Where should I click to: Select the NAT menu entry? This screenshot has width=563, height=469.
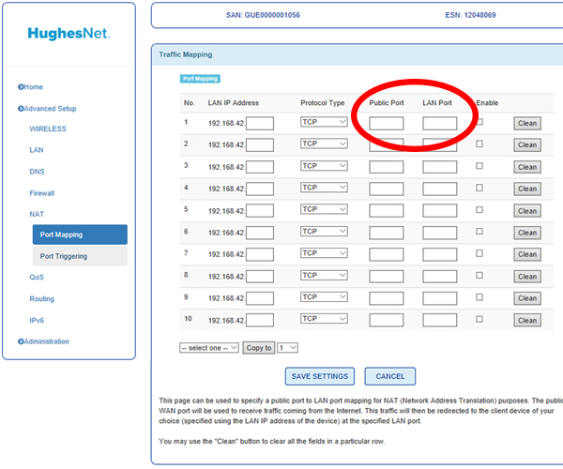37,214
